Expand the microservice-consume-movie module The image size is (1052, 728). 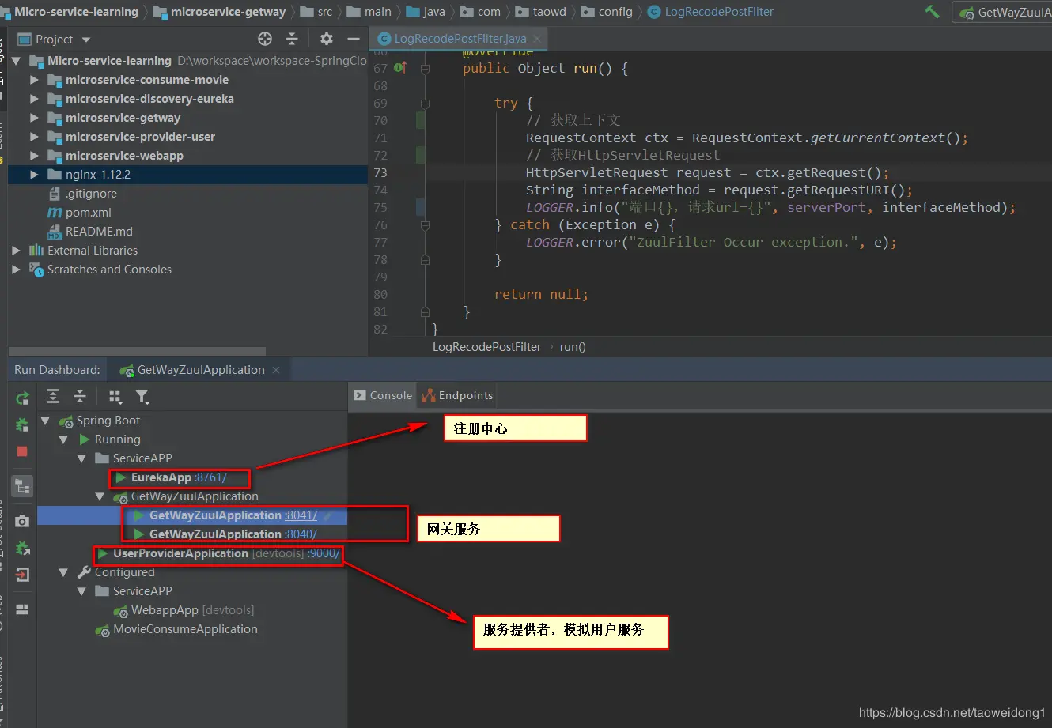click(x=34, y=80)
